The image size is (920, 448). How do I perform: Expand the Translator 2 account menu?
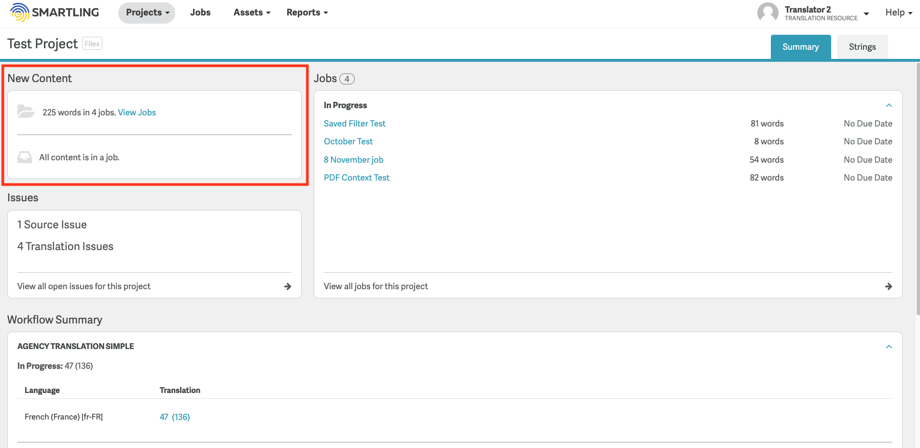866,14
